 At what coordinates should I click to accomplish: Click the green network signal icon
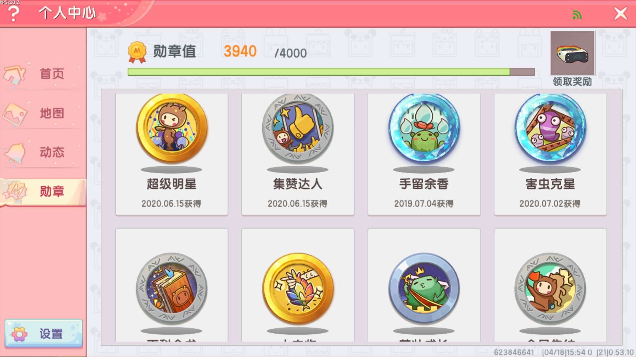pos(577,15)
